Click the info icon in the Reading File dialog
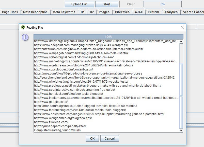The height and width of the screenshot is (147, 204). [25, 37]
